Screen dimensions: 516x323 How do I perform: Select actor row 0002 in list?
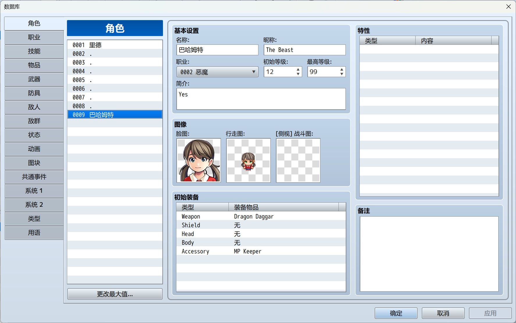[115, 53]
